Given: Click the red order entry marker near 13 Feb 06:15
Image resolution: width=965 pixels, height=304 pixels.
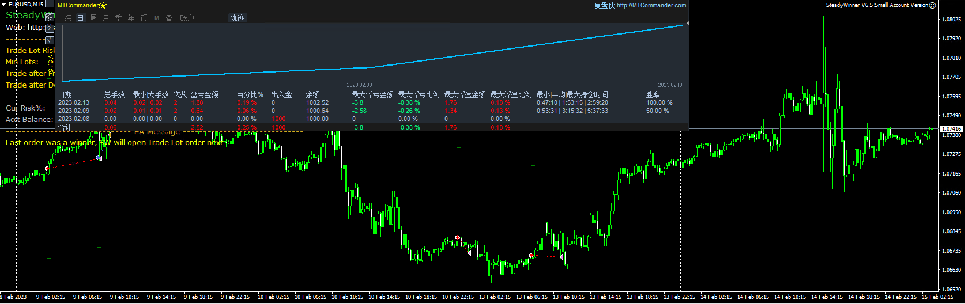Looking at the screenshot, I should (531, 255).
